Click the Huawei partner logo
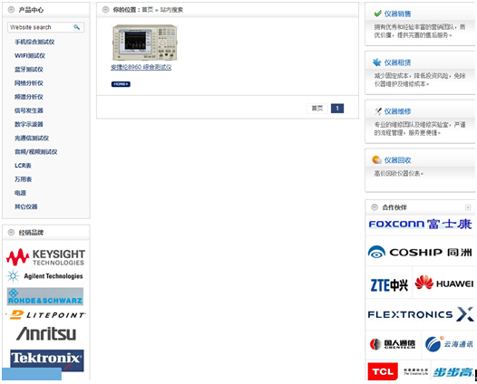This screenshot has width=477, height=384. click(x=443, y=283)
